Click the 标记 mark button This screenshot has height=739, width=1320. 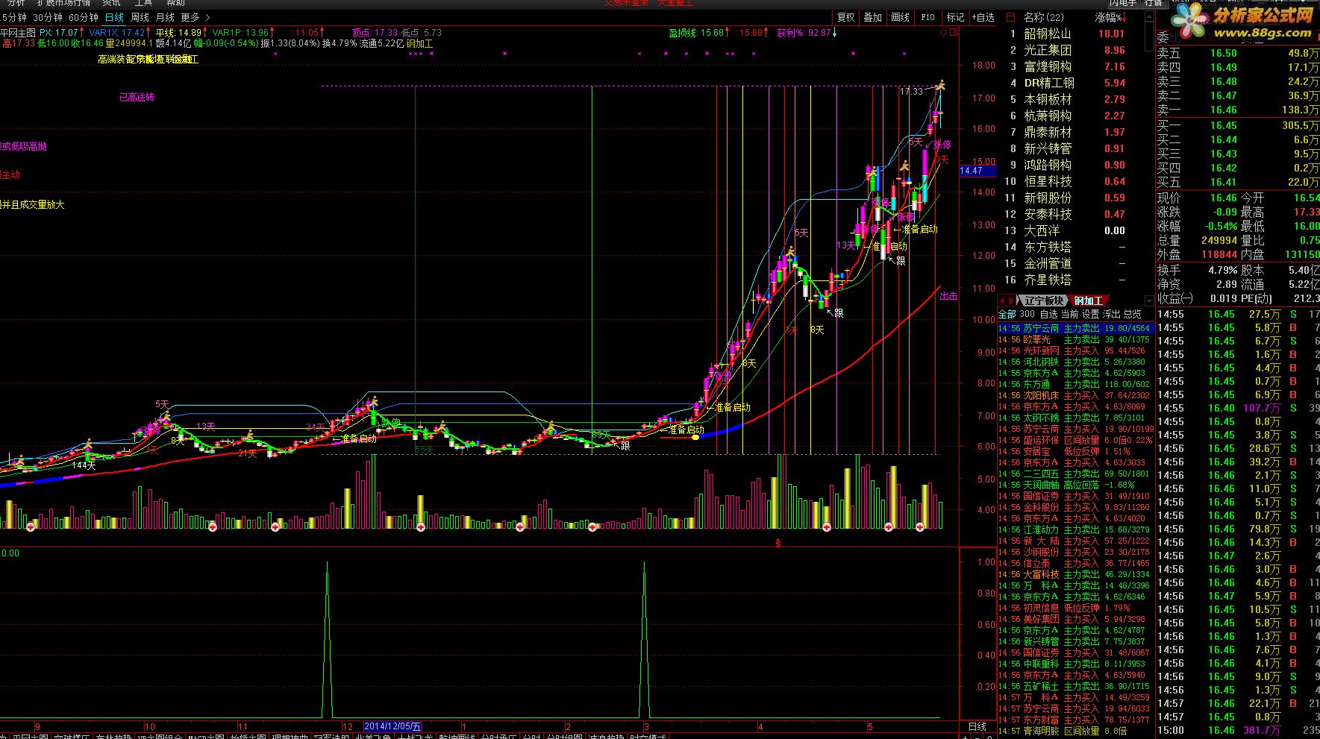955,17
